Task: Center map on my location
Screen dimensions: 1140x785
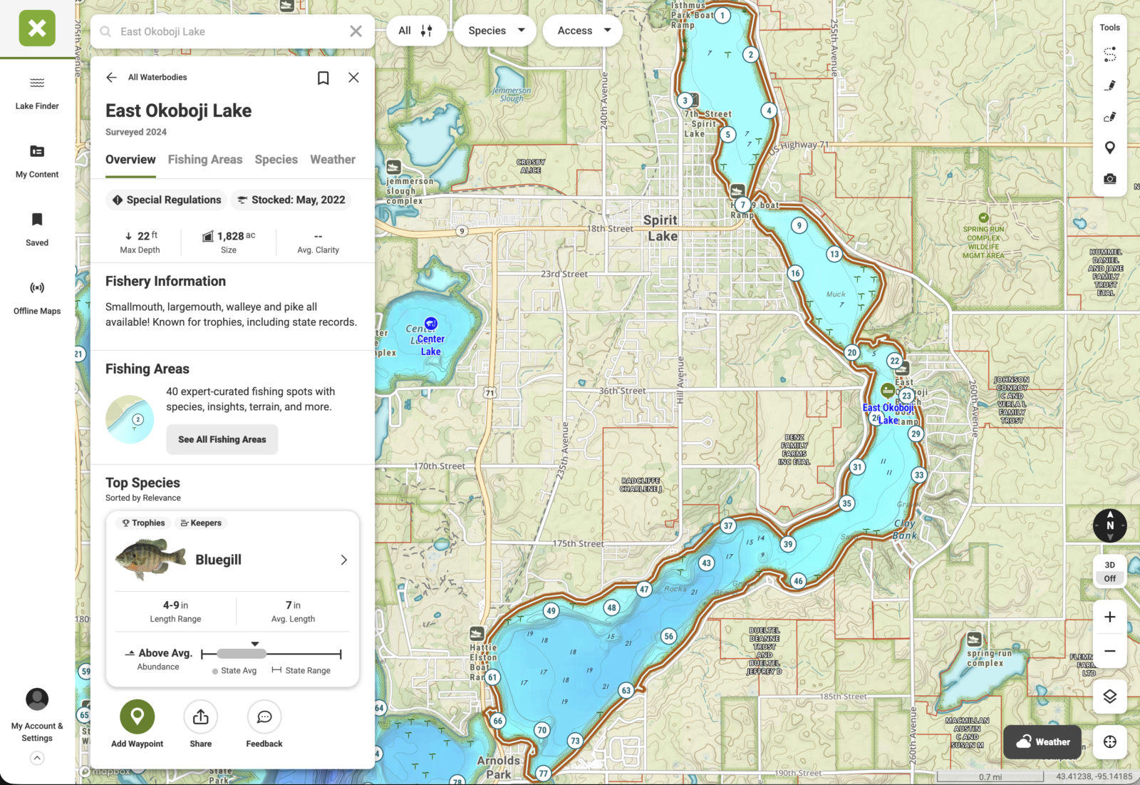Action: pos(1109,742)
